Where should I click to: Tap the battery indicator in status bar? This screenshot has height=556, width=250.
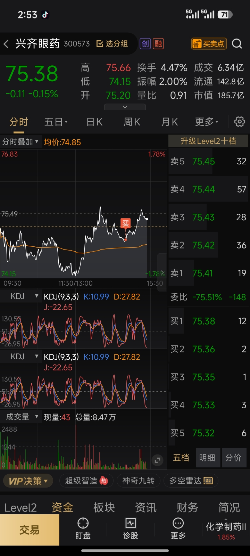[x=225, y=15]
